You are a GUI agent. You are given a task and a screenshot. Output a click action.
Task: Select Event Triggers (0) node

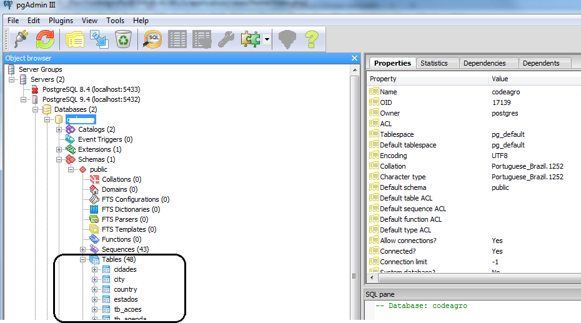click(x=105, y=139)
